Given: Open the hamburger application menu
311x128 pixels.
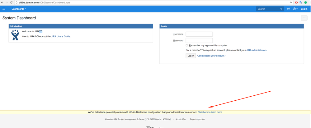Looking at the screenshot, I should (4, 9).
